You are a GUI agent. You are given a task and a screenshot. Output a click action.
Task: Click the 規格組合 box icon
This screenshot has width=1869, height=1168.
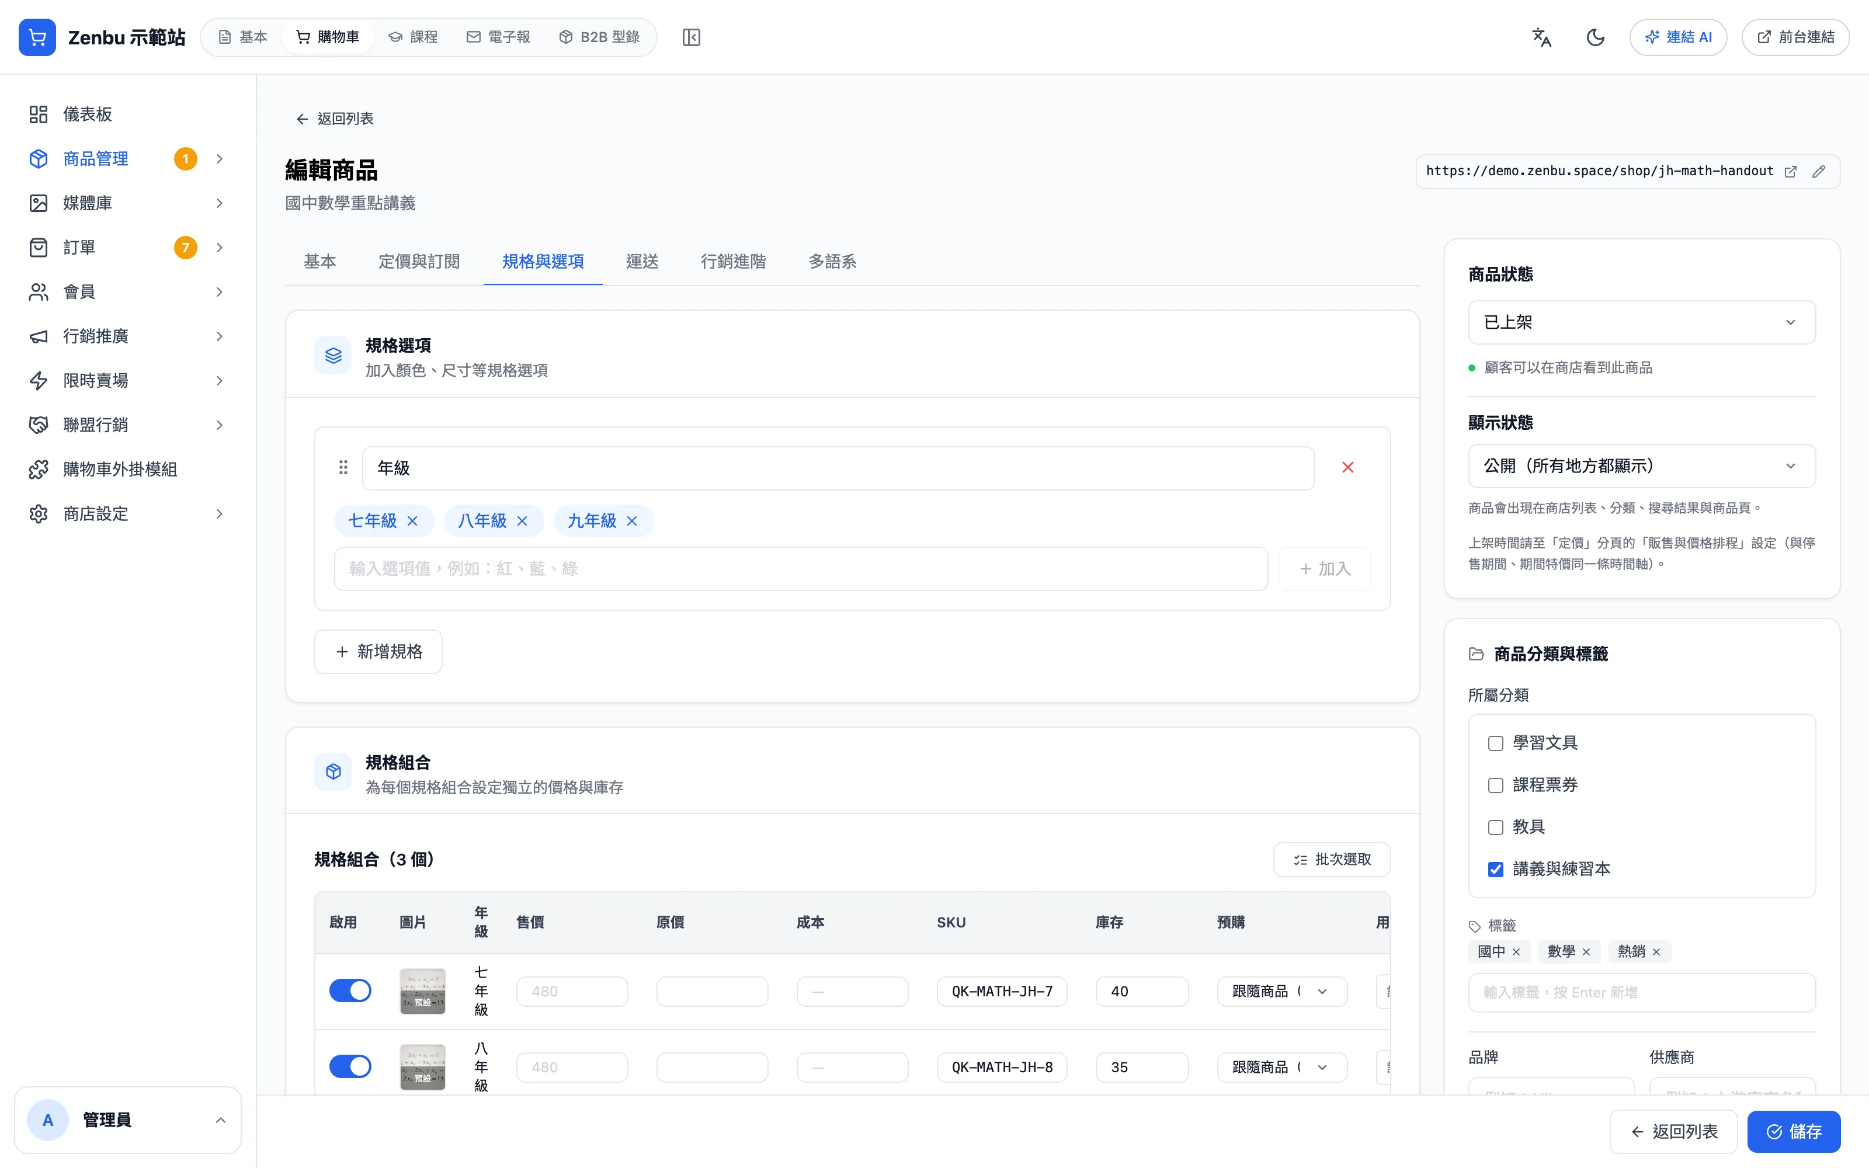coord(333,771)
